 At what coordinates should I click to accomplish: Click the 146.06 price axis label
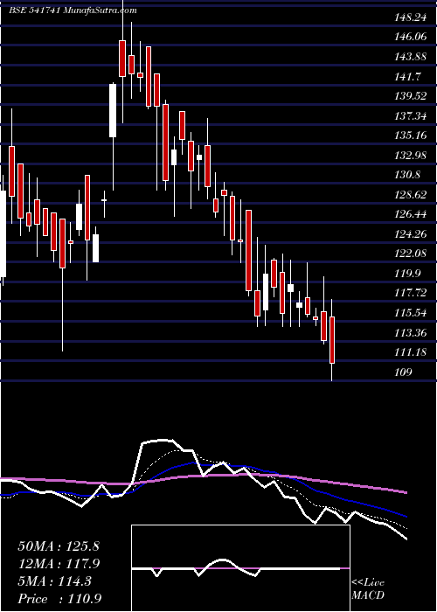(x=409, y=37)
